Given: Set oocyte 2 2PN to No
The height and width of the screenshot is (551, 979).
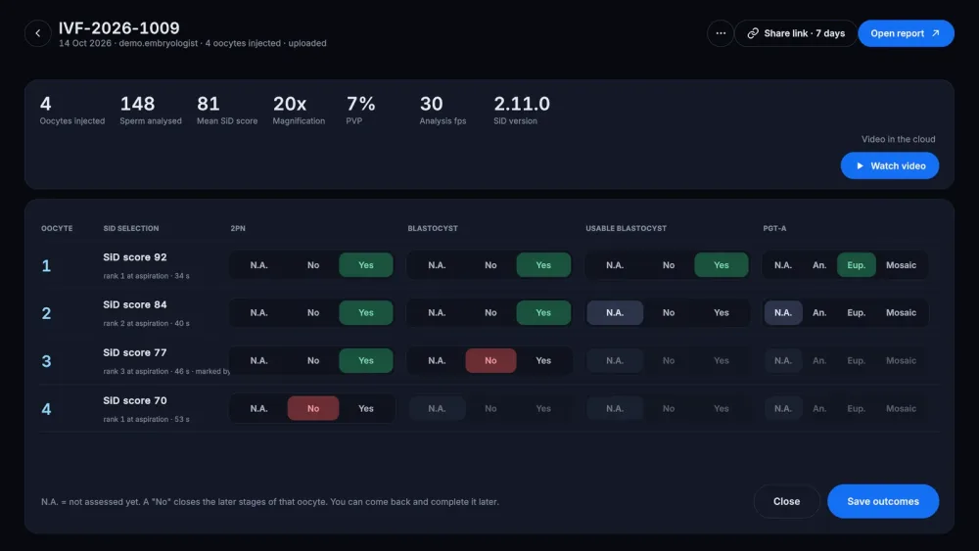Looking at the screenshot, I should [x=313, y=312].
